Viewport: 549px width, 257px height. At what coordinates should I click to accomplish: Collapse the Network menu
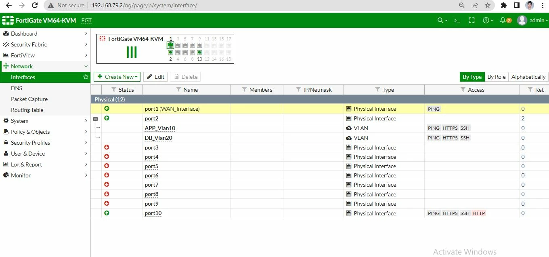(45, 66)
